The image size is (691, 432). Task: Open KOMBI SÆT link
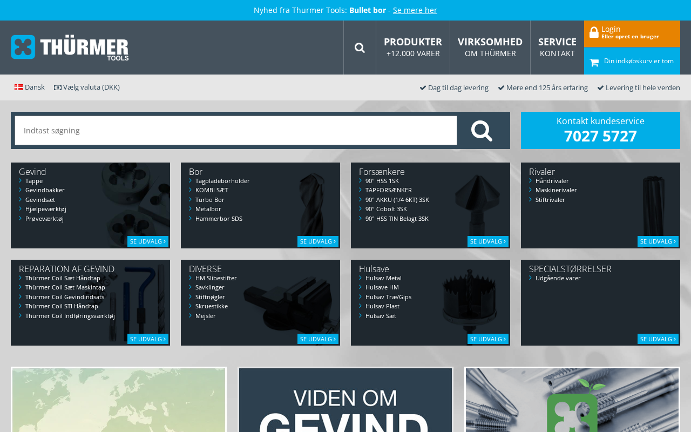coord(212,190)
